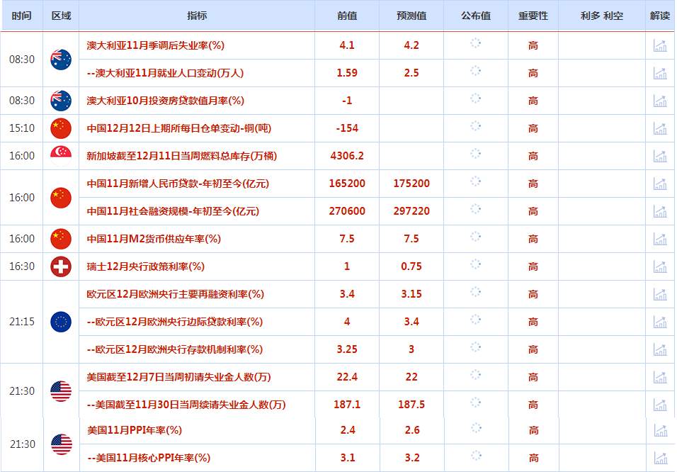Click the 指标 column header
The height and width of the screenshot is (472, 677).
click(197, 16)
